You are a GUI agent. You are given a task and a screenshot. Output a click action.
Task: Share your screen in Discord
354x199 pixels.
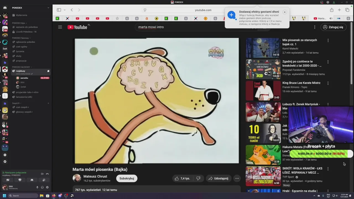20,180
